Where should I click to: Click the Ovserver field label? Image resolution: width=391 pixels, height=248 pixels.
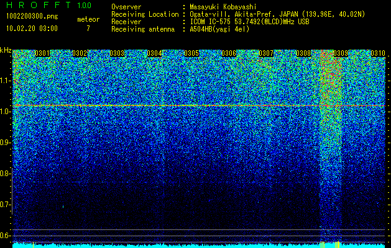126,7
